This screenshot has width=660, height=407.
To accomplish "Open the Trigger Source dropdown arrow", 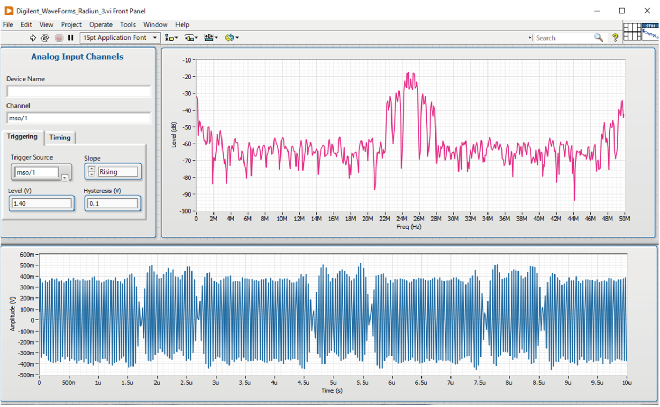I will point(65,177).
